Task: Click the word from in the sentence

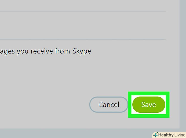Action: [64, 51]
